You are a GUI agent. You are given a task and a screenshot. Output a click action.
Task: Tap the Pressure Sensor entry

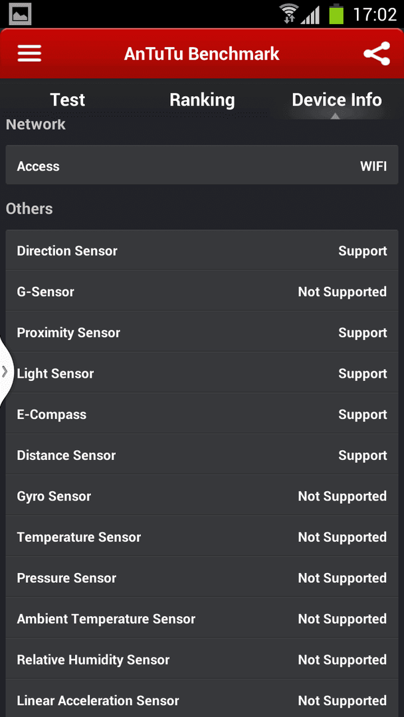[x=202, y=578]
